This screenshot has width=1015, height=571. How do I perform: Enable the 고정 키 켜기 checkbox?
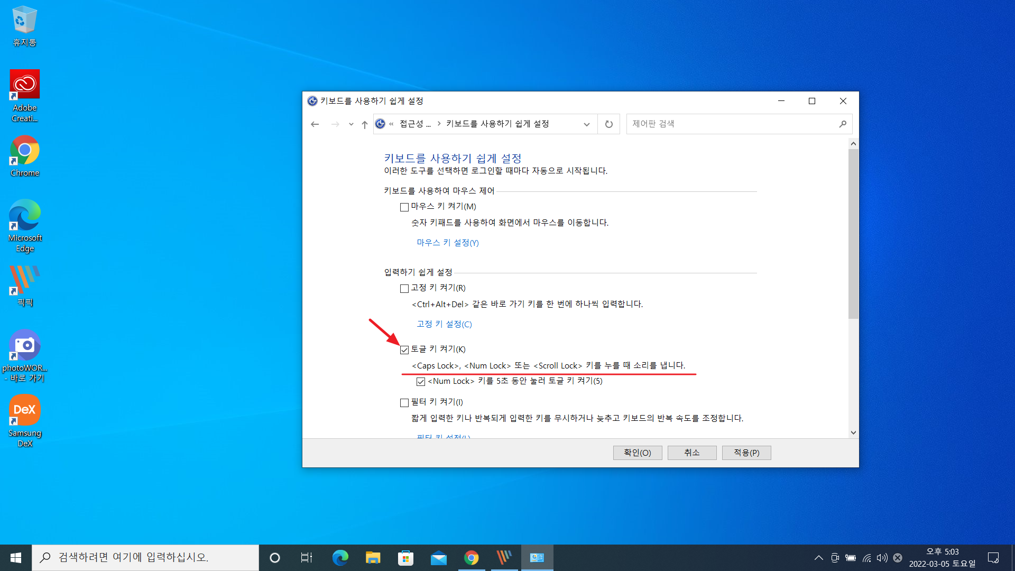click(404, 289)
